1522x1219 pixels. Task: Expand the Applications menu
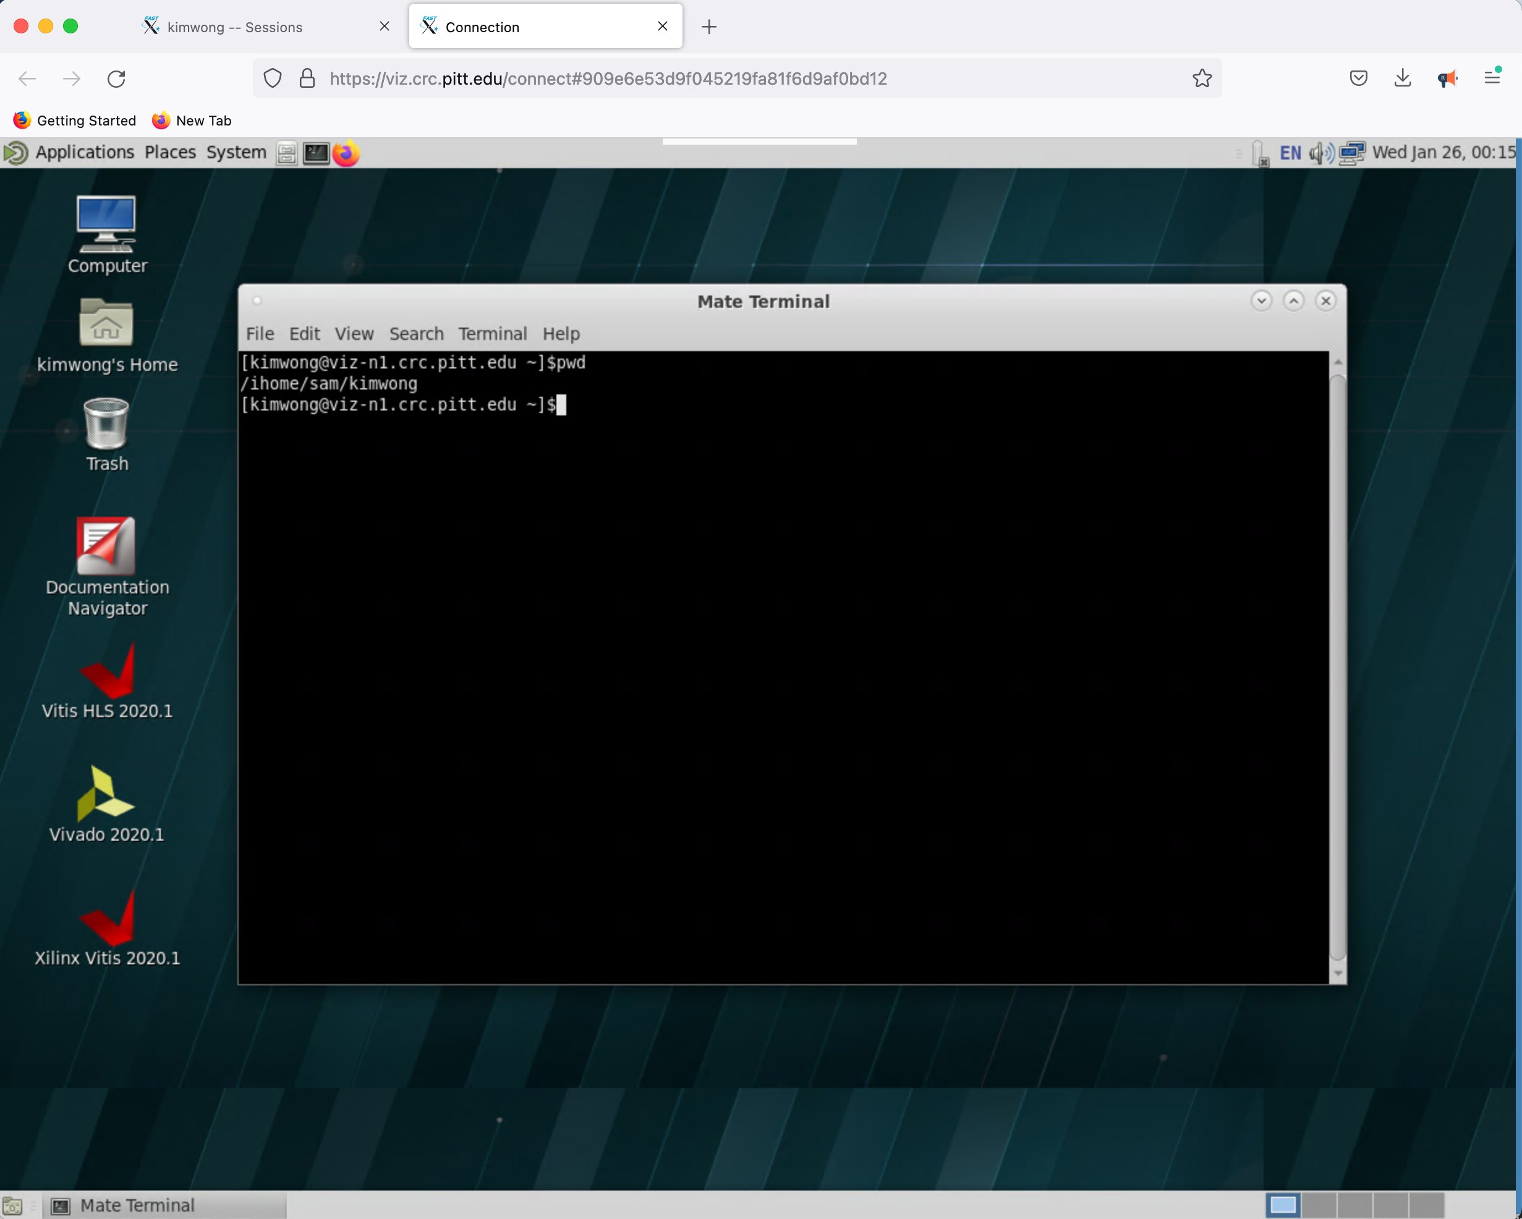[85, 153]
